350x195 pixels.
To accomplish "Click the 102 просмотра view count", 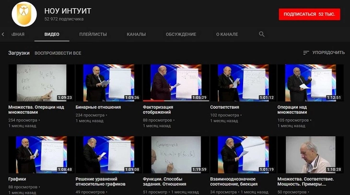I will coord(224,115).
